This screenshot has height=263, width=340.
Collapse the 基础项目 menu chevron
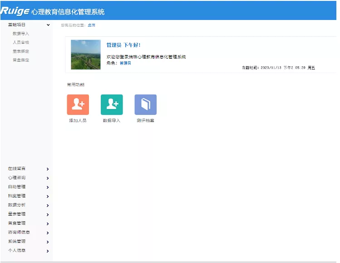click(x=48, y=25)
